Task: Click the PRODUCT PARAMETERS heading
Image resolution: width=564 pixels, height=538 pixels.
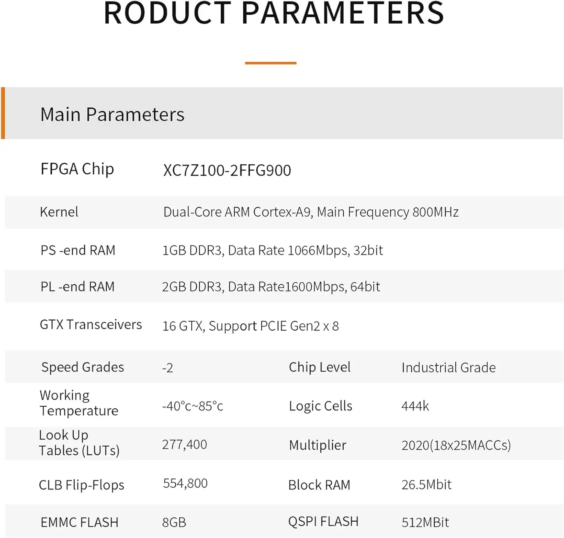Action: (x=274, y=14)
